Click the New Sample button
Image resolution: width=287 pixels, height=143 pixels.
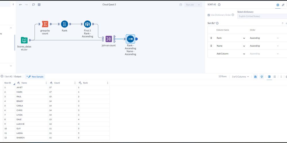coord(35,77)
